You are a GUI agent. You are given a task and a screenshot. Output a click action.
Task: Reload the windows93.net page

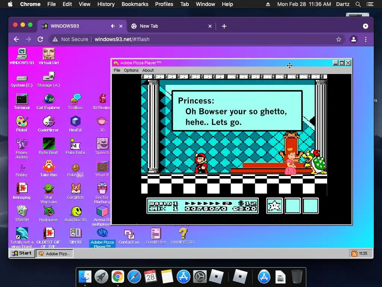pos(40,39)
